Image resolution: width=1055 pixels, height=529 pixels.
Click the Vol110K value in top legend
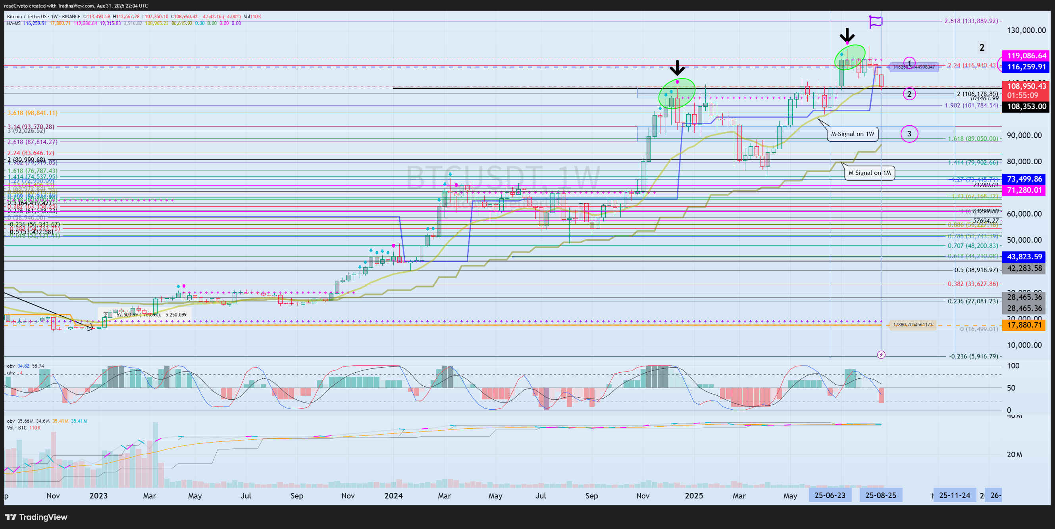252,17
